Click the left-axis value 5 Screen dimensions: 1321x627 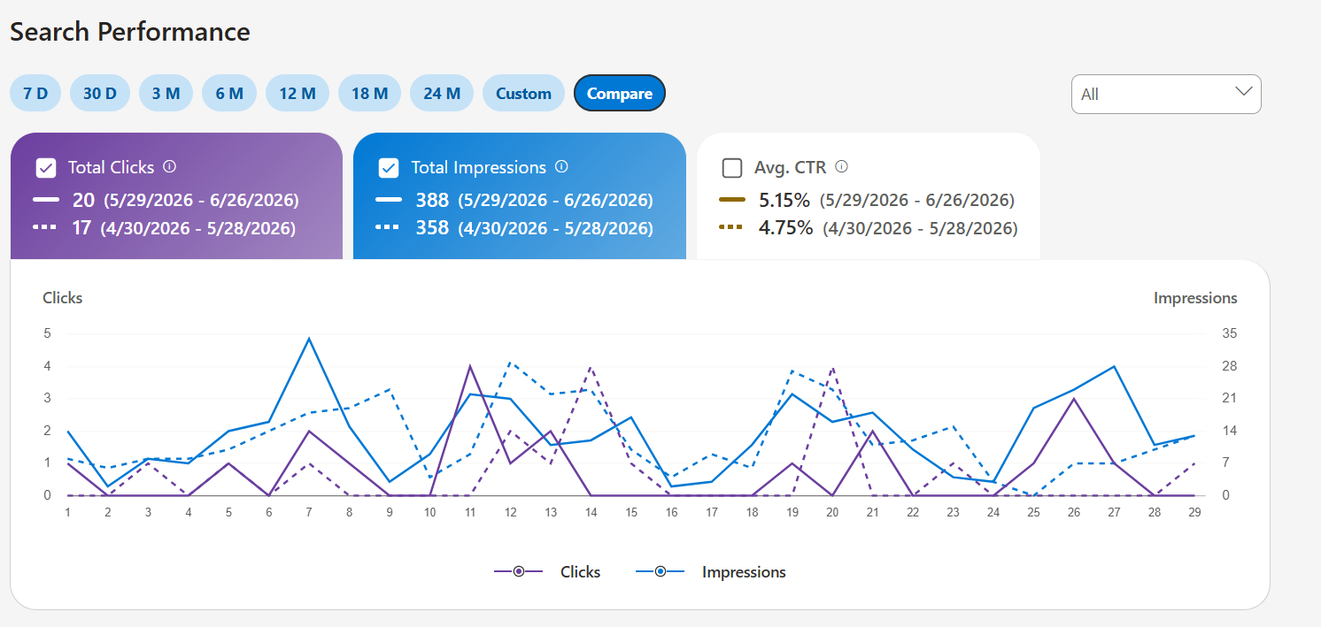tap(47, 333)
